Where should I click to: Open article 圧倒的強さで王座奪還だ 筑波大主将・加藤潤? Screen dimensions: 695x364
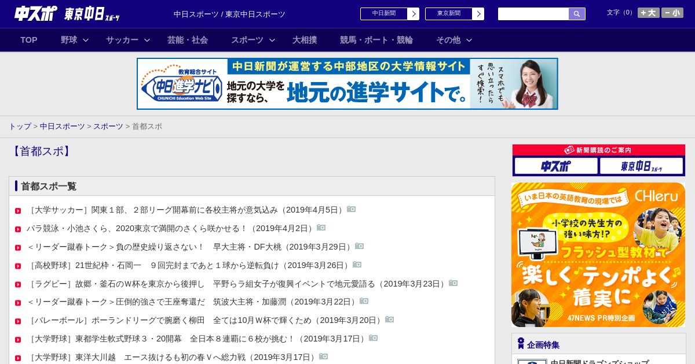tap(193, 302)
